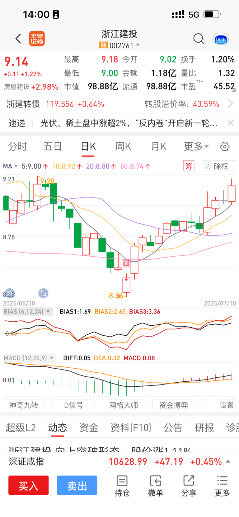Toggle the 除权 adjustment option
The height and width of the screenshot is (517, 239).
[x=219, y=166]
